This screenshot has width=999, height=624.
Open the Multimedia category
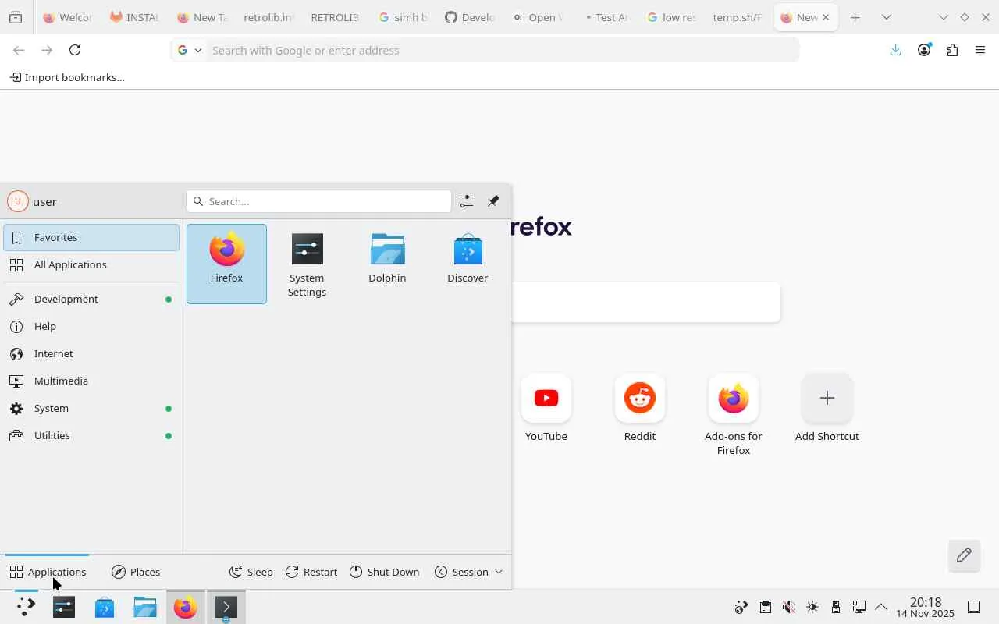[91, 381]
